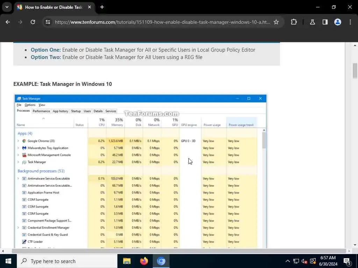The width and height of the screenshot is (358, 268).
Task: Click the "Background processes (53)" heading
Action: click(41, 171)
